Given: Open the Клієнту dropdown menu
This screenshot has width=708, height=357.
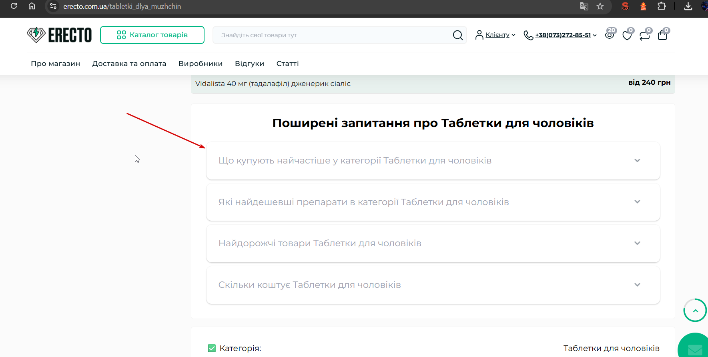Looking at the screenshot, I should point(500,35).
